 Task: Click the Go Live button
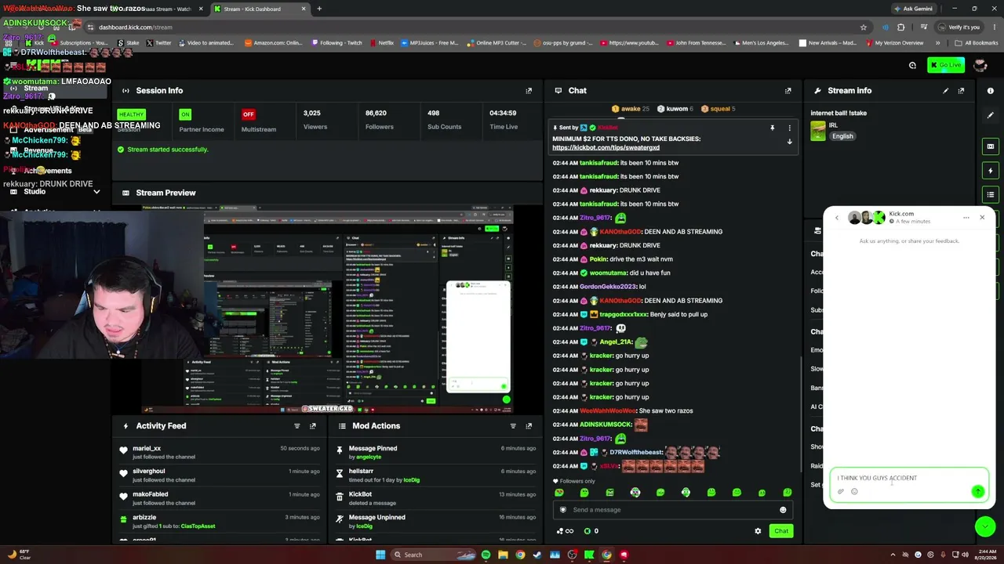pyautogui.click(x=945, y=65)
